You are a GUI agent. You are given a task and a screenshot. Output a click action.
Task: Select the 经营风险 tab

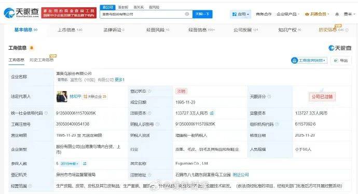point(158,30)
